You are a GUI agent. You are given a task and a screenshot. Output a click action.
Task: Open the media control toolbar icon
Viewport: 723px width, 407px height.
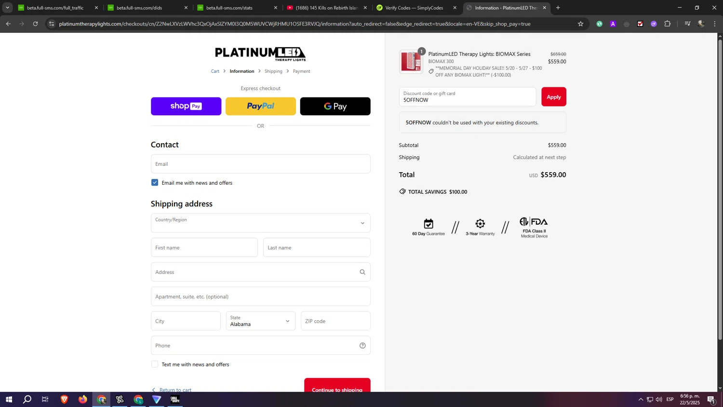point(688,24)
